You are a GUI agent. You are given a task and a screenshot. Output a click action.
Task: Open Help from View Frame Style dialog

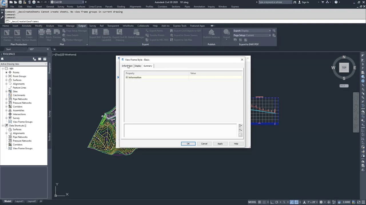236,143
